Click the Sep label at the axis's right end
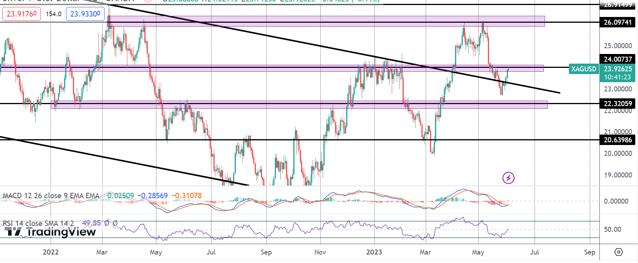 (589, 252)
